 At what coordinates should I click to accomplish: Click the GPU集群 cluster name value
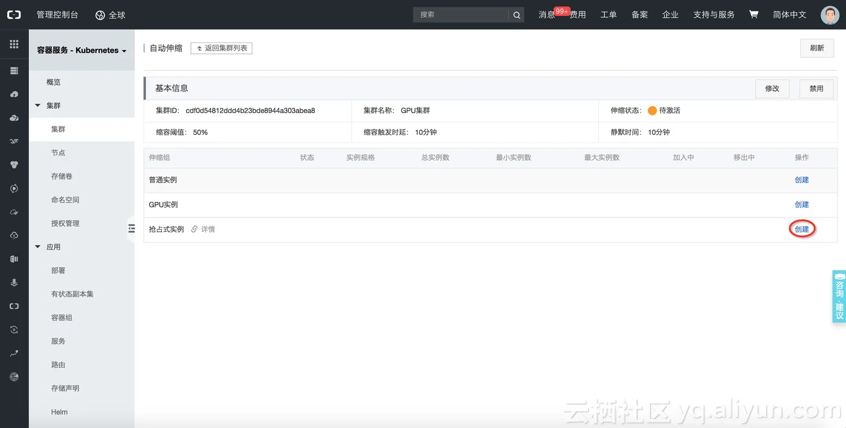[x=415, y=111]
